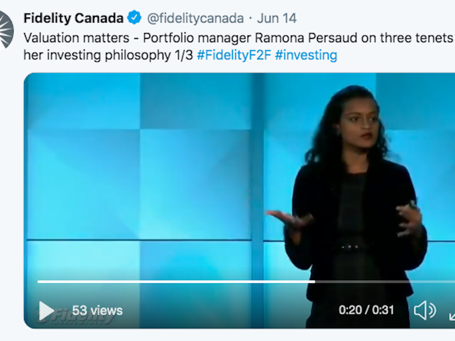Click the 53 views counter

point(97,310)
